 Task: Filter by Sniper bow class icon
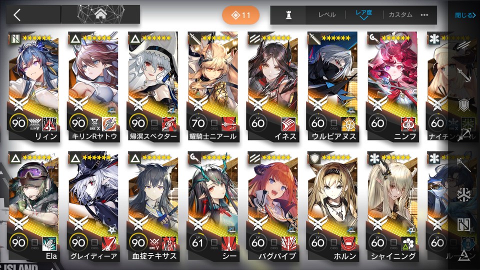tap(464, 134)
